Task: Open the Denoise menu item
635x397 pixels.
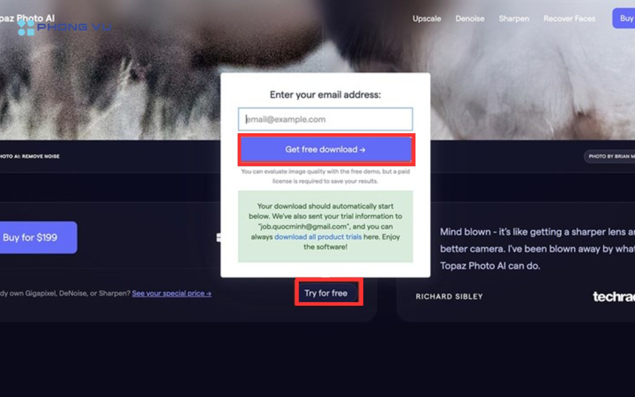Action: coord(470,19)
